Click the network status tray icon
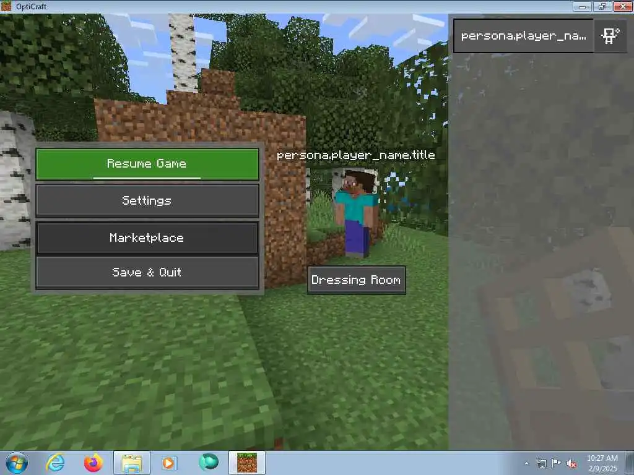Screen dimensions: 634x475 [x=541, y=463]
